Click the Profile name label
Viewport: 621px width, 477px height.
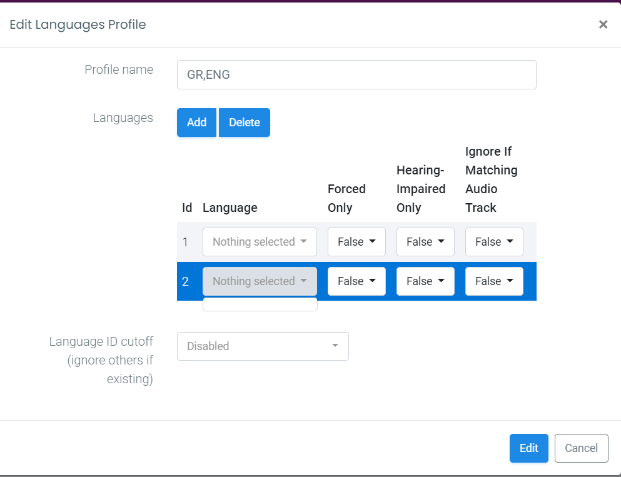pos(119,69)
